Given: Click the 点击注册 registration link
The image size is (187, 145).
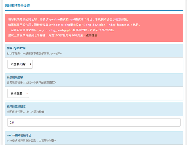Looking at the screenshot, I should point(92,35).
